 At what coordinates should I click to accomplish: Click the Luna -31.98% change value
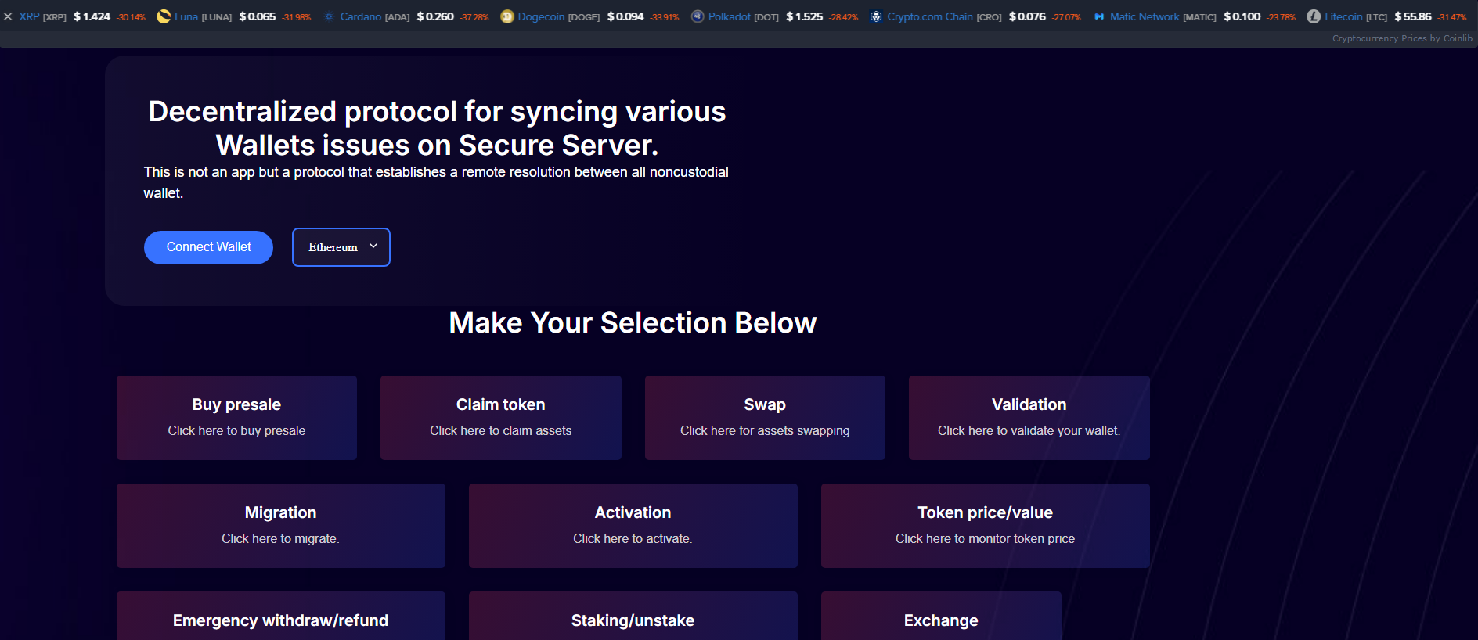tap(297, 17)
